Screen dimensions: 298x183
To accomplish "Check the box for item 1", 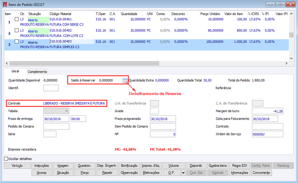I will point(17,19).
